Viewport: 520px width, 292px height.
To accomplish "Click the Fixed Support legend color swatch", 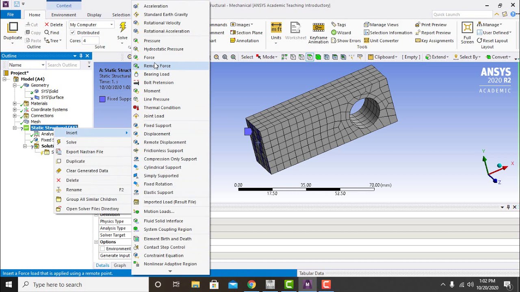I will point(102,99).
